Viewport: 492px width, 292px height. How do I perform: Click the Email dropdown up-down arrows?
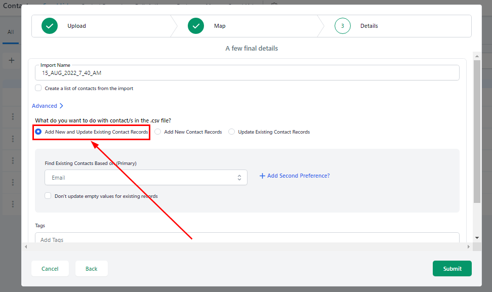click(239, 178)
